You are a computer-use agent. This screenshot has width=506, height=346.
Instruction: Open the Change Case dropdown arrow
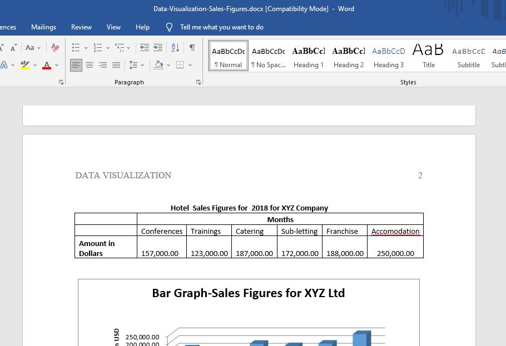[39, 48]
